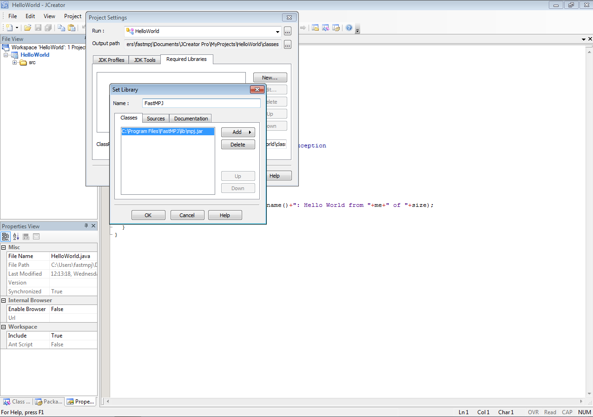This screenshot has height=417, width=593.
Task: Click the Copy toolbar icon
Action: (x=61, y=28)
